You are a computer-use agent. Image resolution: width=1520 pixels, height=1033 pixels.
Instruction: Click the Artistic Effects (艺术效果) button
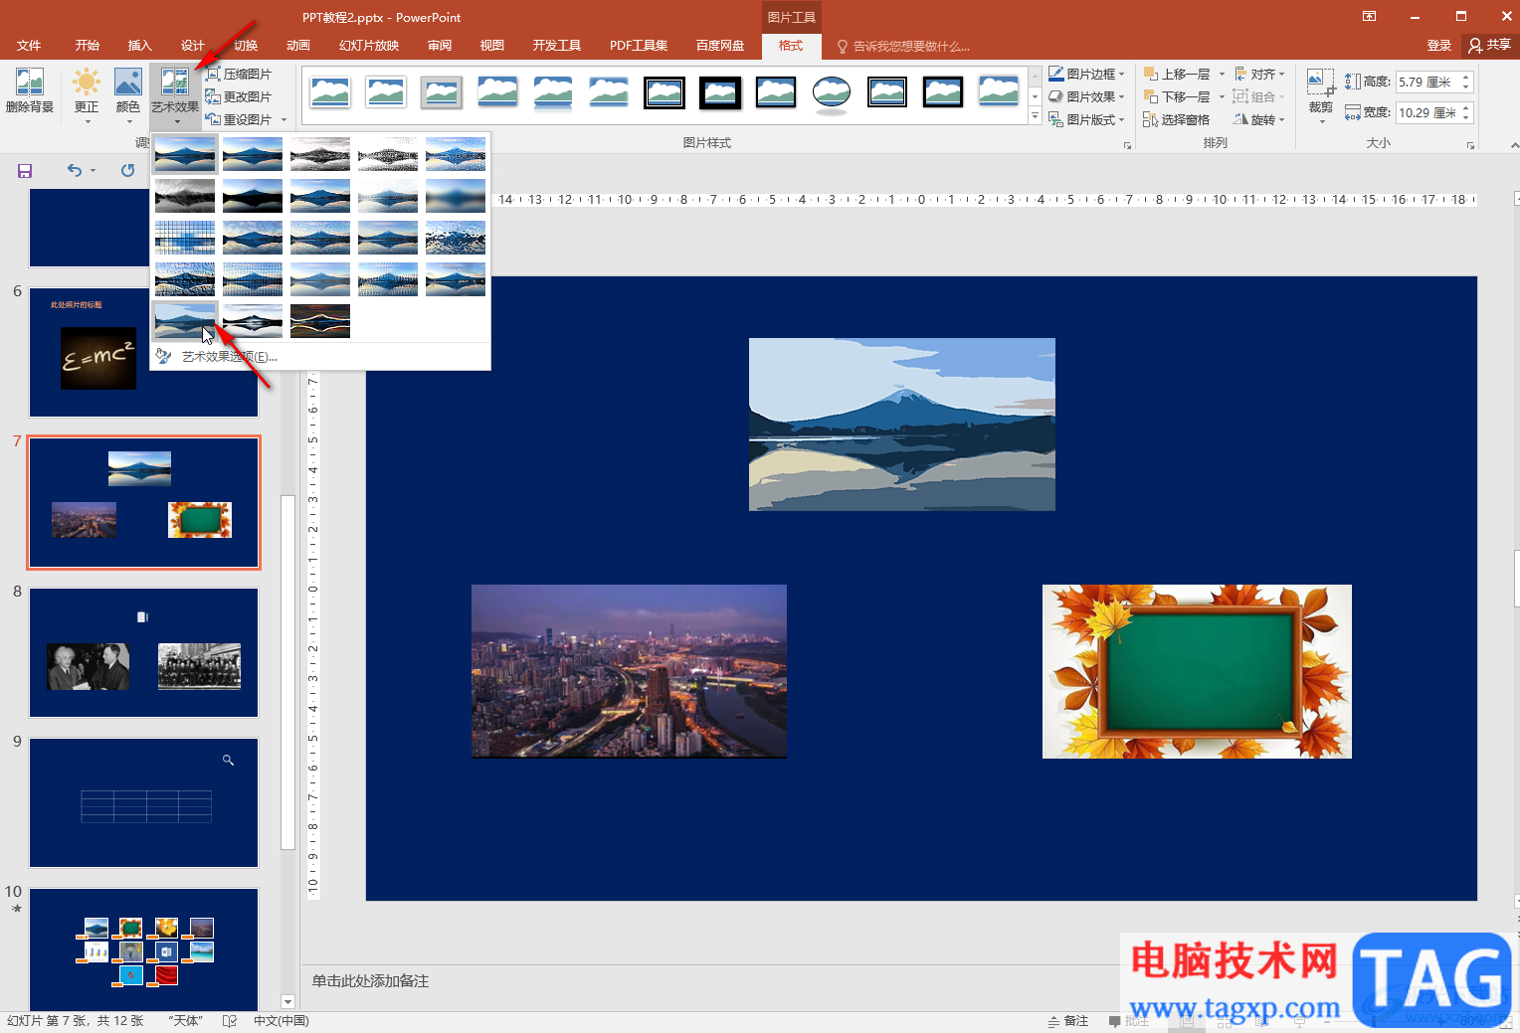tap(175, 94)
